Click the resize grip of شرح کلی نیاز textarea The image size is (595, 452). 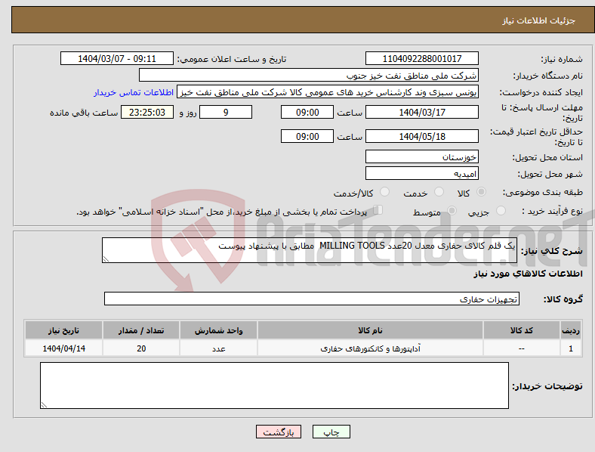click(x=106, y=259)
